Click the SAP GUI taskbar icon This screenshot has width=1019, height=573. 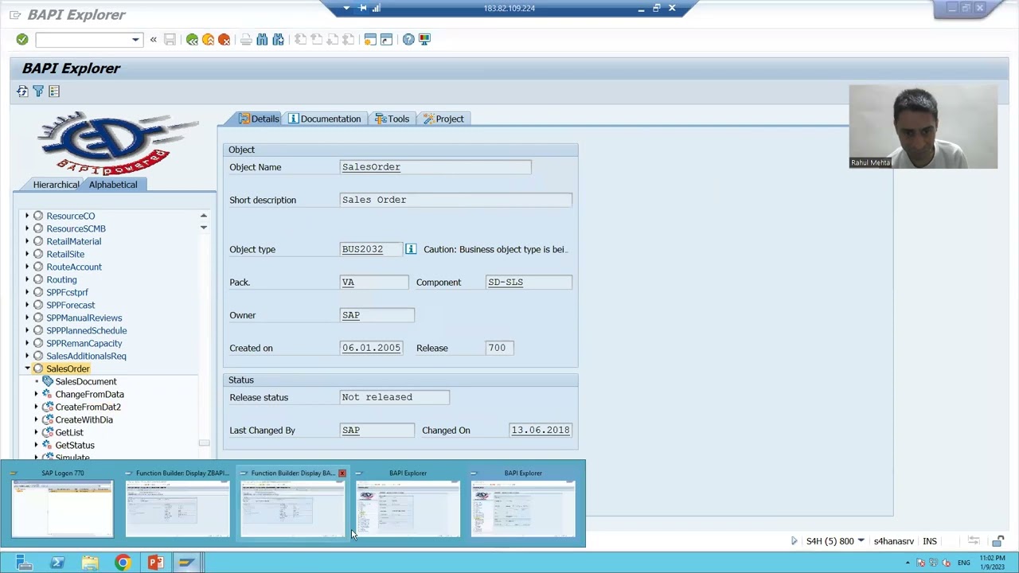point(186,563)
